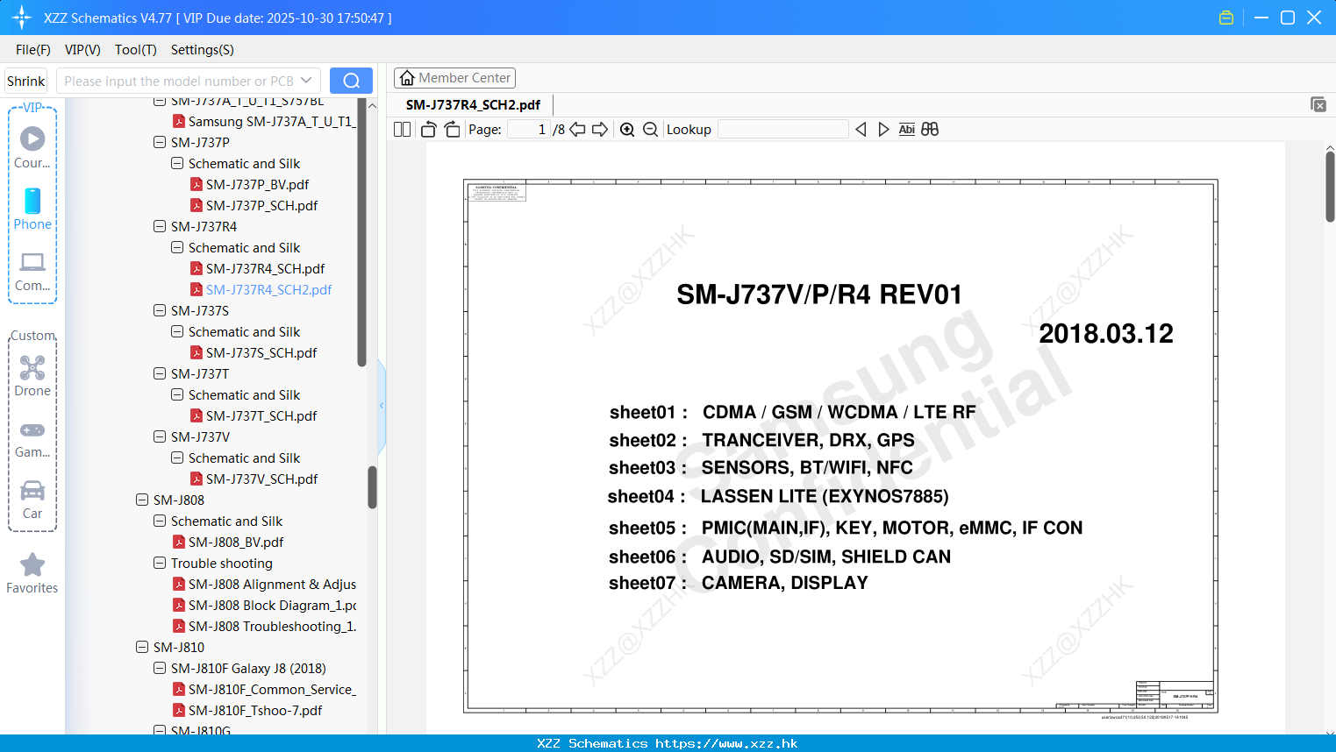The height and width of the screenshot is (752, 1336).
Task: Collapse the SM-J737R4 tree node
Action: [160, 226]
